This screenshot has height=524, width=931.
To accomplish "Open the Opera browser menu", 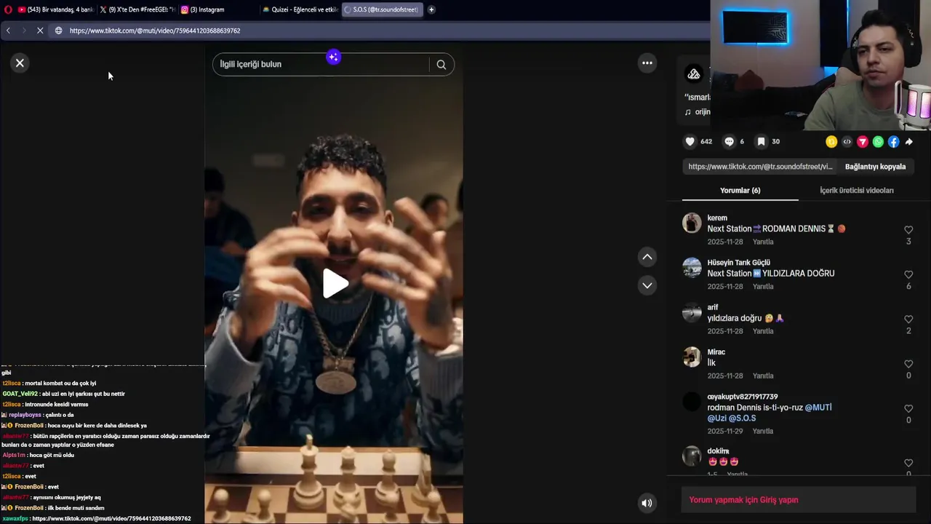I will click(8, 9).
